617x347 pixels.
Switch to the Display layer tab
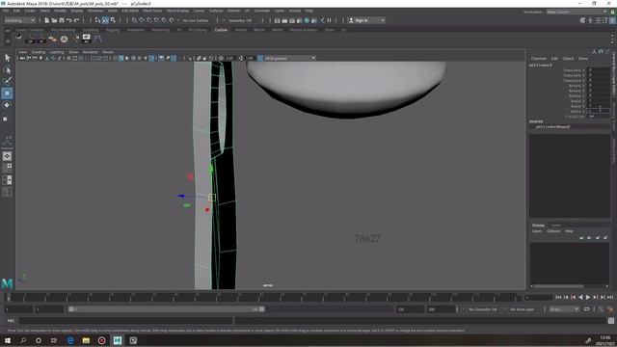pyautogui.click(x=538, y=225)
